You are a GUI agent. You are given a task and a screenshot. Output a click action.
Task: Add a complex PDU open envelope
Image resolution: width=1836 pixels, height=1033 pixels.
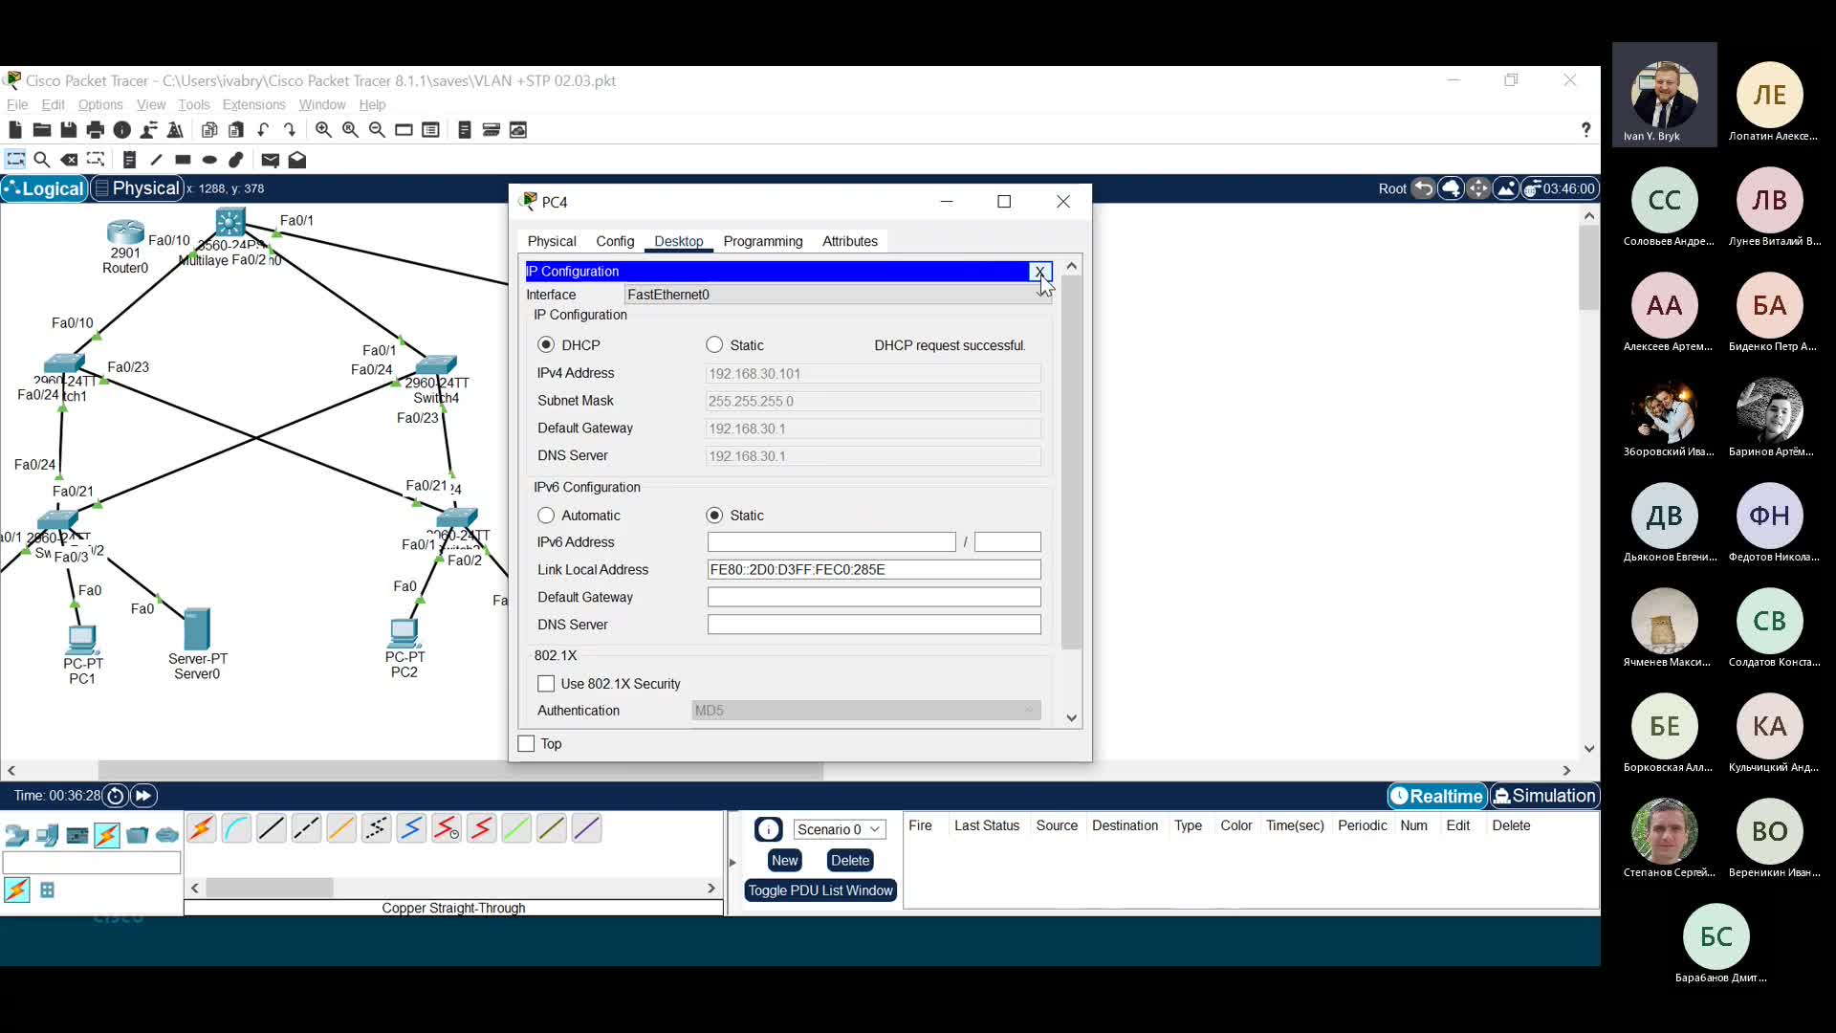[x=297, y=160]
